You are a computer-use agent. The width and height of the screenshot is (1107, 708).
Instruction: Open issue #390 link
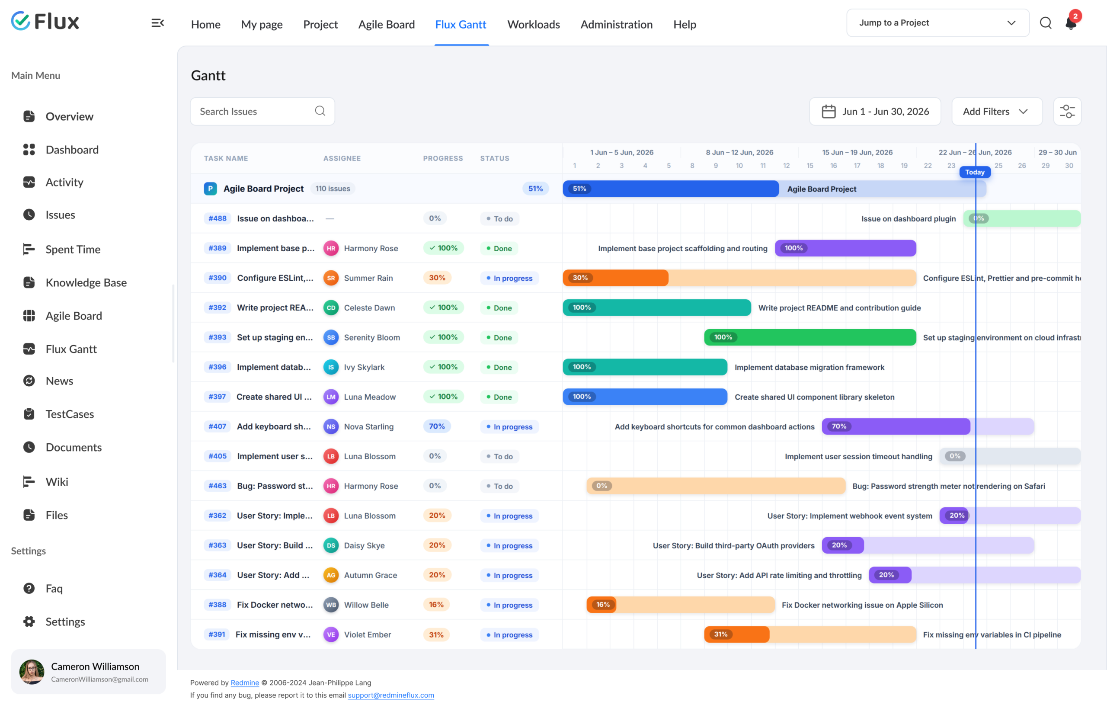[218, 278]
